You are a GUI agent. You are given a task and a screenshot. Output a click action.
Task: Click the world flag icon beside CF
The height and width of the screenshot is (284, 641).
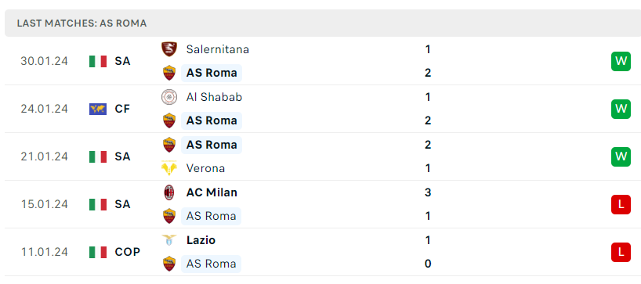[98, 109]
